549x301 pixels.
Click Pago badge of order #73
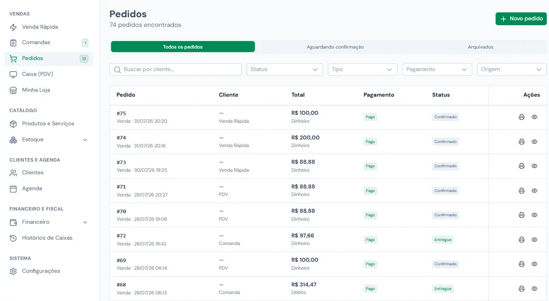pos(370,166)
